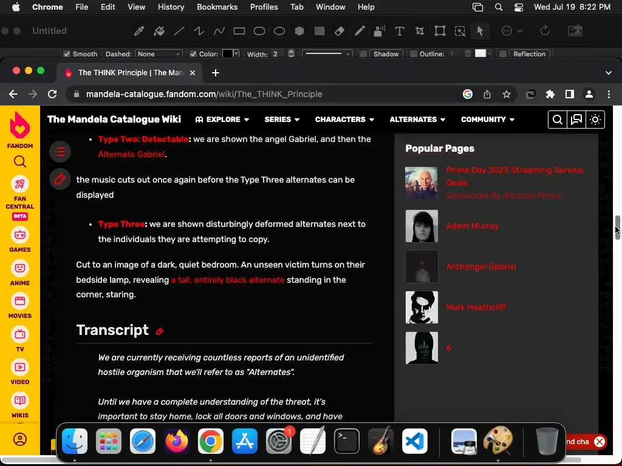Go to The Mandela Catalogue Wiki home

pyautogui.click(x=114, y=120)
